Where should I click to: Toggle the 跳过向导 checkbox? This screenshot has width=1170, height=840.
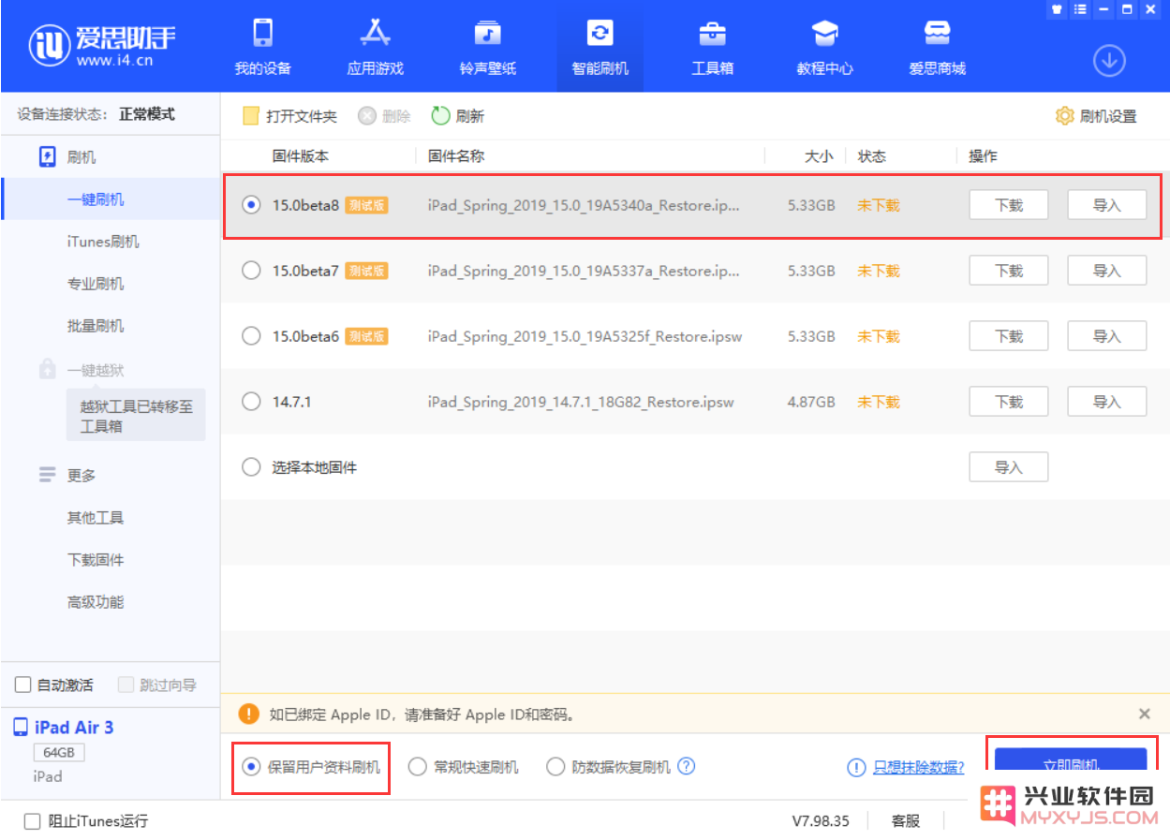click(x=126, y=685)
